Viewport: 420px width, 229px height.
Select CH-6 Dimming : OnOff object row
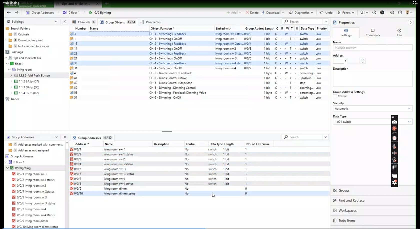[199, 98]
